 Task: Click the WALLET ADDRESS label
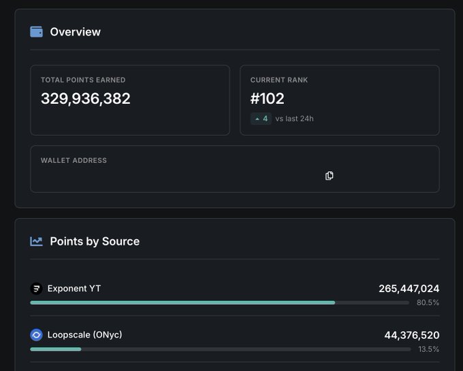coord(74,160)
